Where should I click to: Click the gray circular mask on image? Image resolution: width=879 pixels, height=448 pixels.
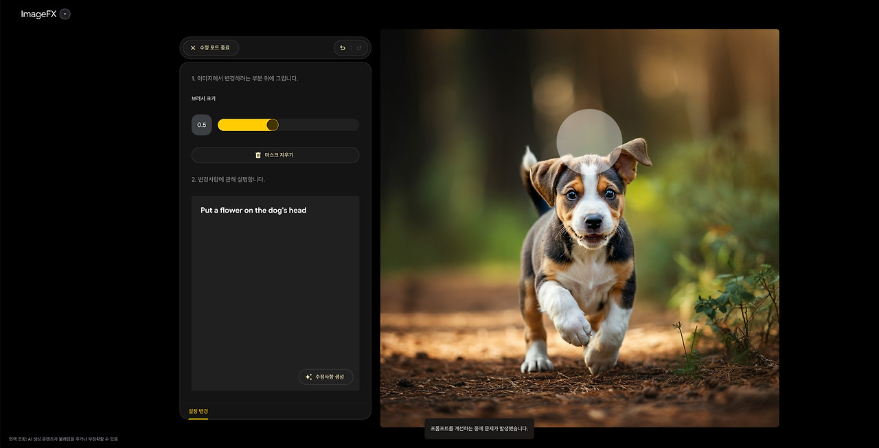pos(589,141)
